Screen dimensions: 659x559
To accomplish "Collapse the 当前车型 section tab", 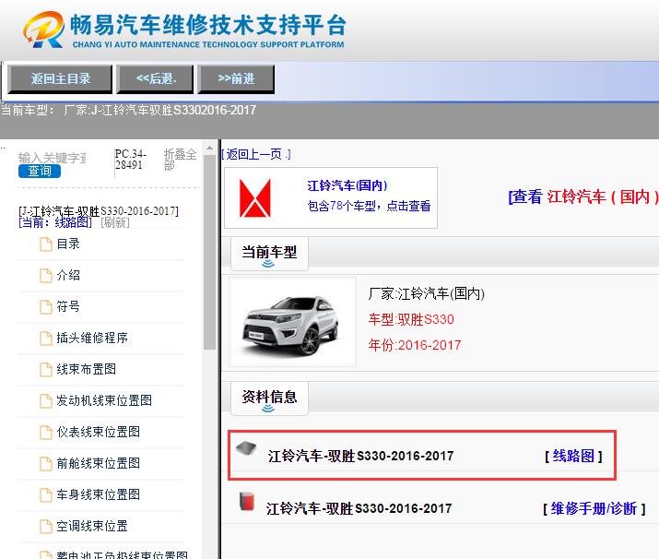I will pos(269,254).
